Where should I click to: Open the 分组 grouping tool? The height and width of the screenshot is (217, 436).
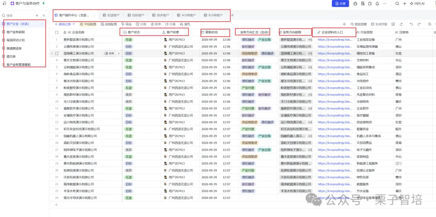[x=141, y=24]
